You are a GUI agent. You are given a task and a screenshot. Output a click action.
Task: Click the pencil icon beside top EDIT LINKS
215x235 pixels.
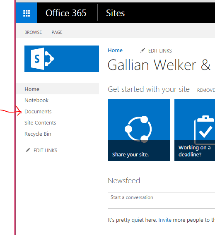point(143,50)
